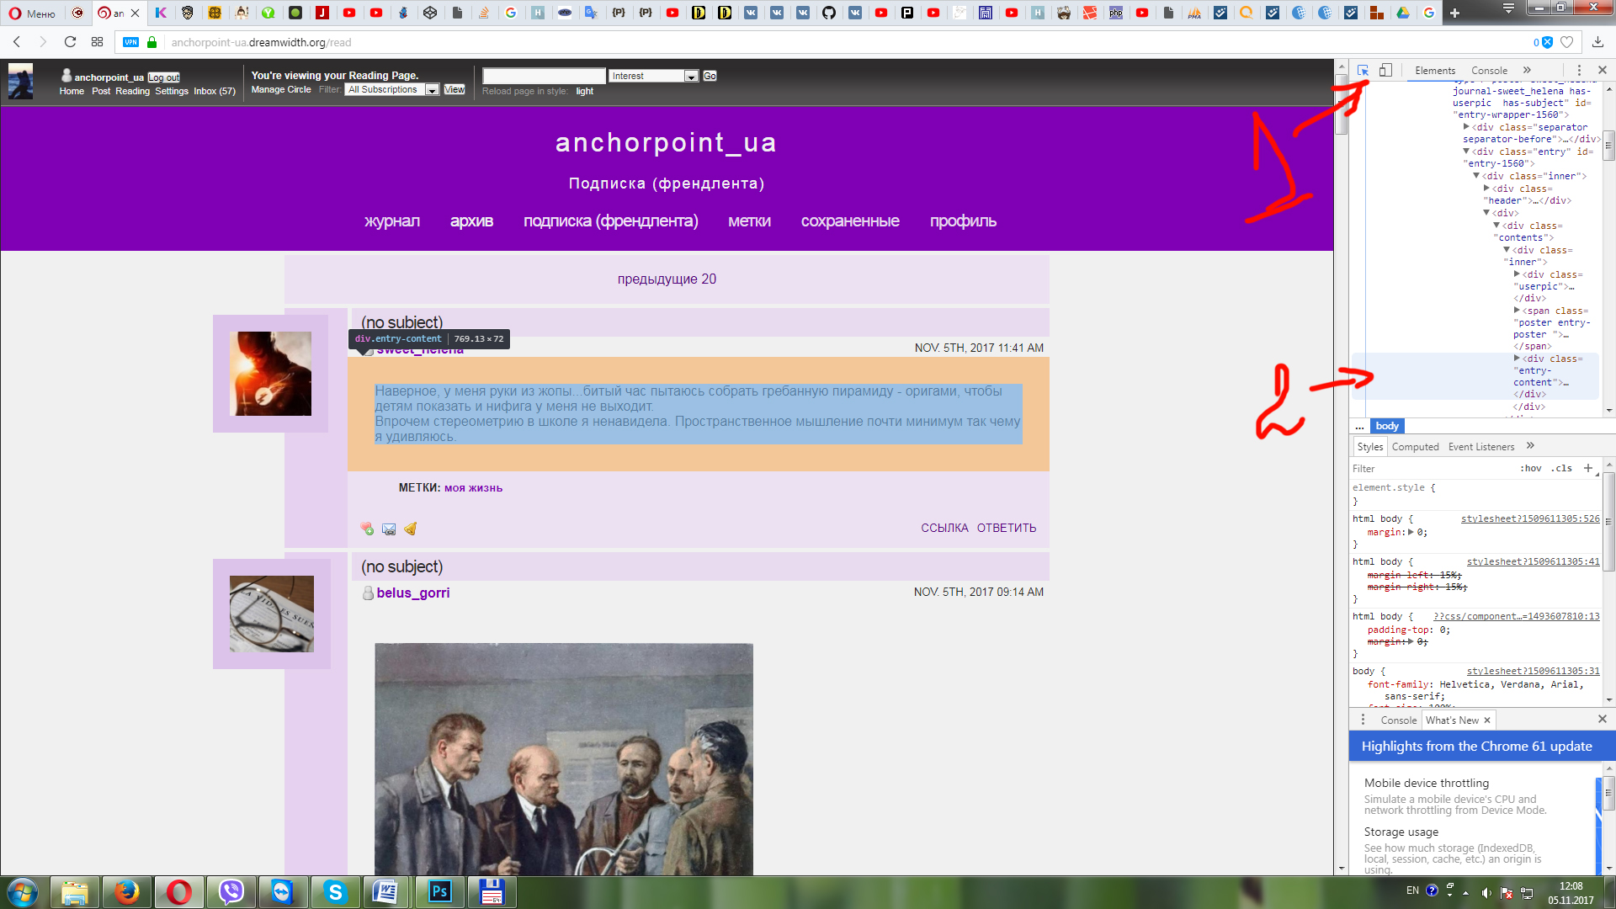Screen dimensions: 1616x909
Task: Toggle the VPN badge in the address bar
Action: click(x=130, y=42)
